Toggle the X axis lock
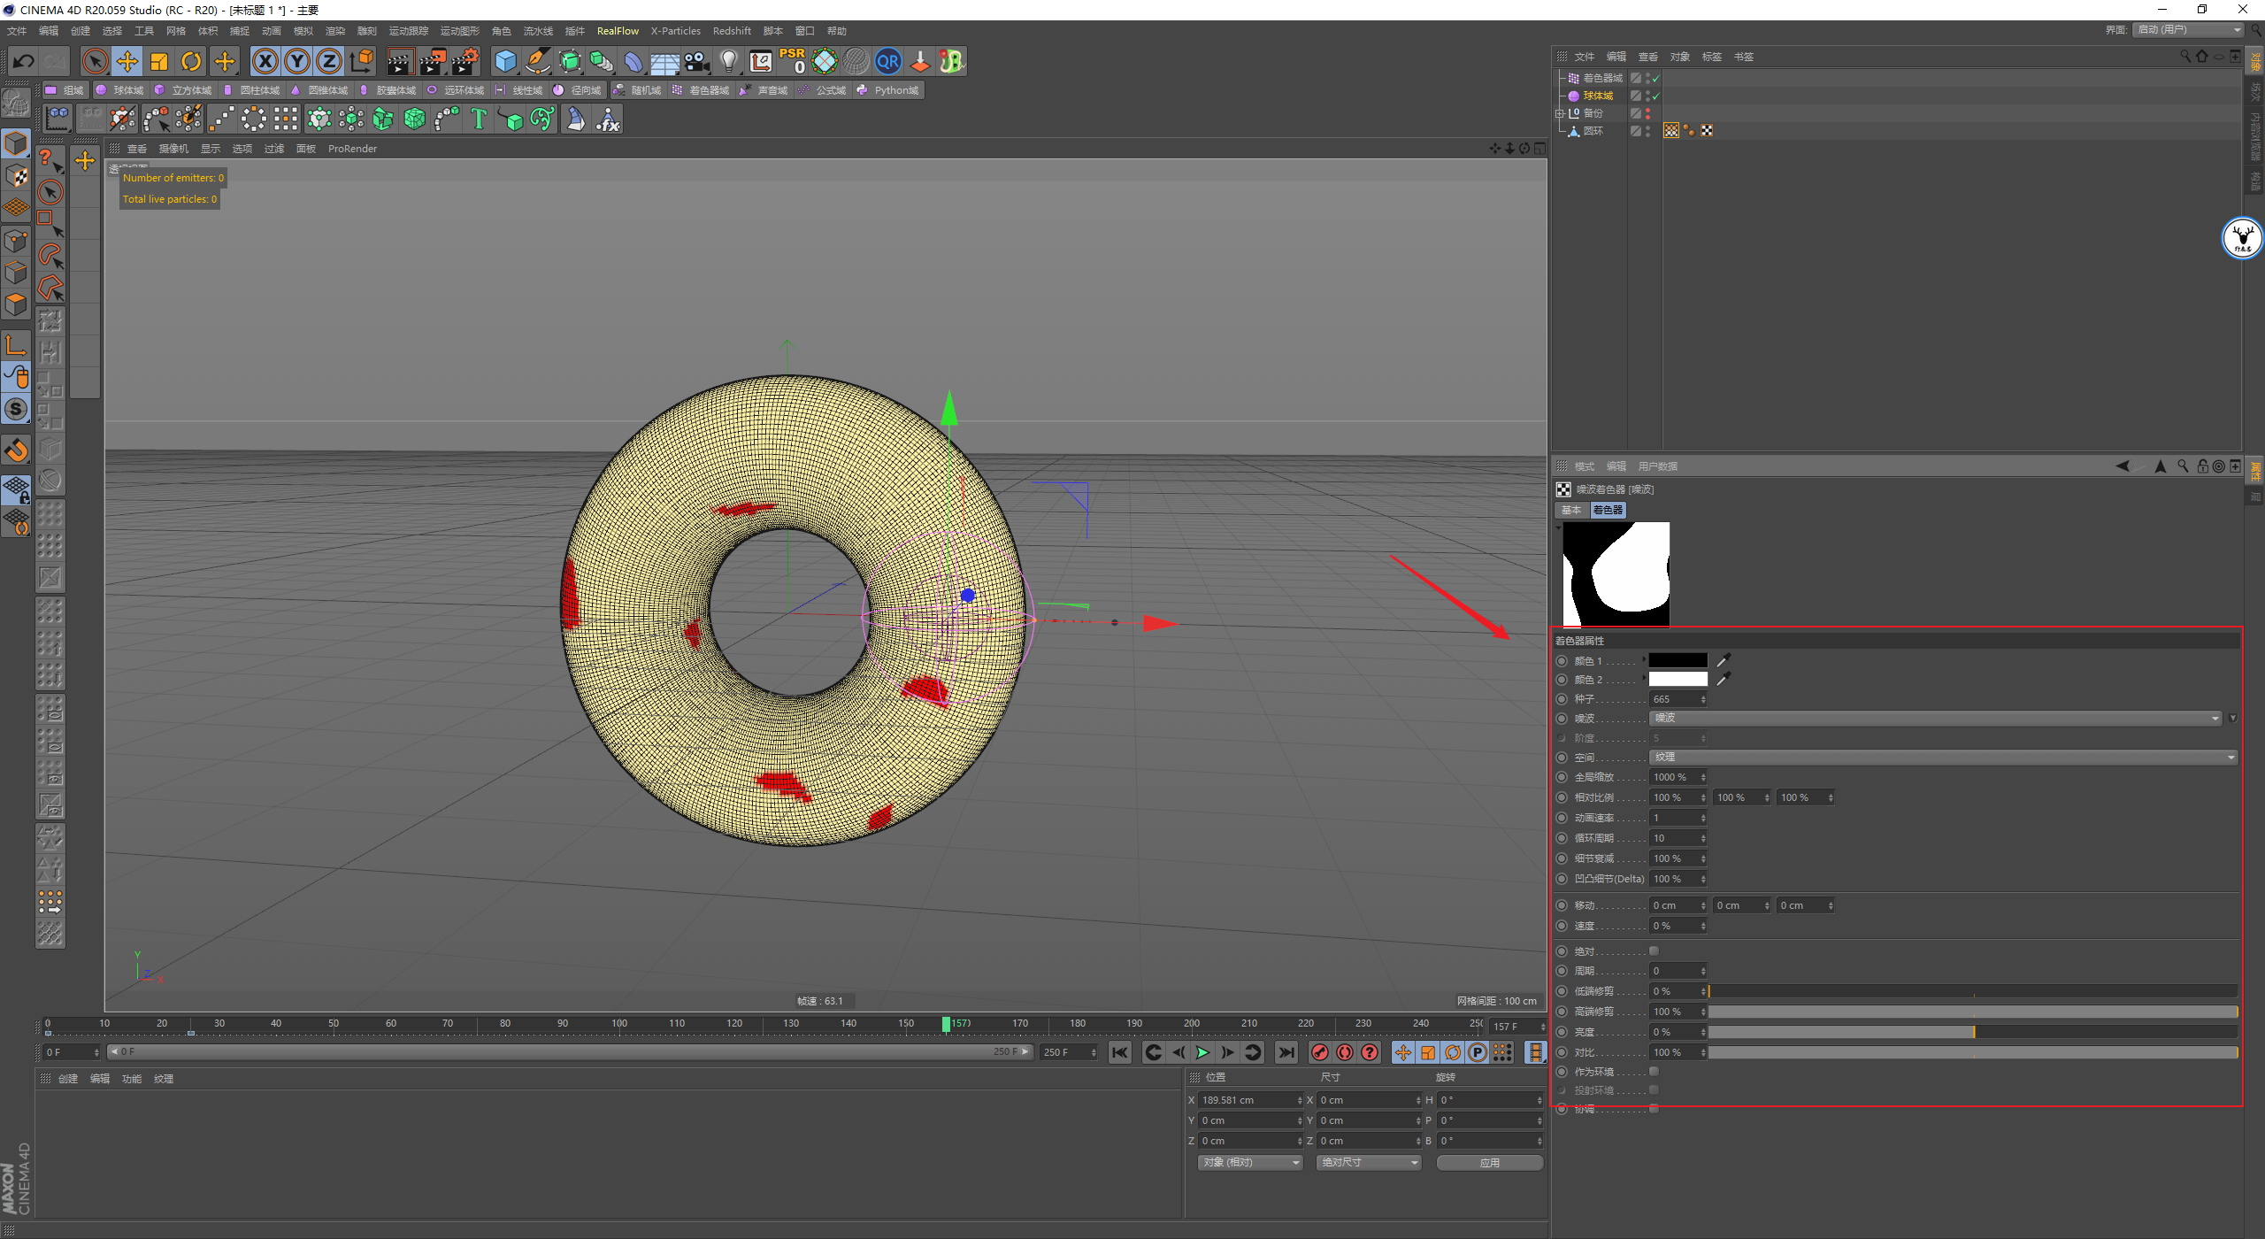Image resolution: width=2265 pixels, height=1239 pixels. 265,61
